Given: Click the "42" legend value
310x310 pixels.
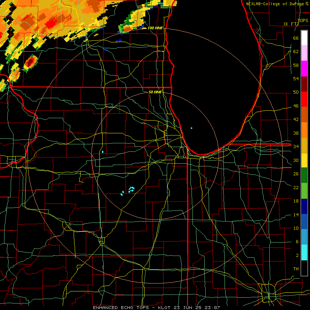Looking at the screenshot, I should tap(296, 120).
